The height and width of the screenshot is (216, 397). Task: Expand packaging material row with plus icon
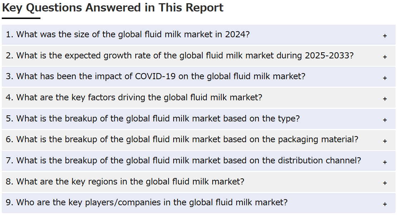click(x=384, y=141)
